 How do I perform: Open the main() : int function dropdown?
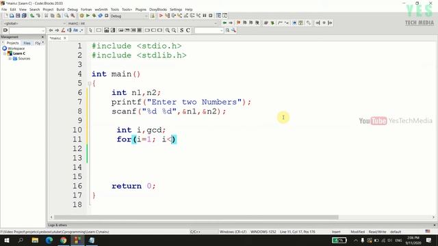click(142, 23)
